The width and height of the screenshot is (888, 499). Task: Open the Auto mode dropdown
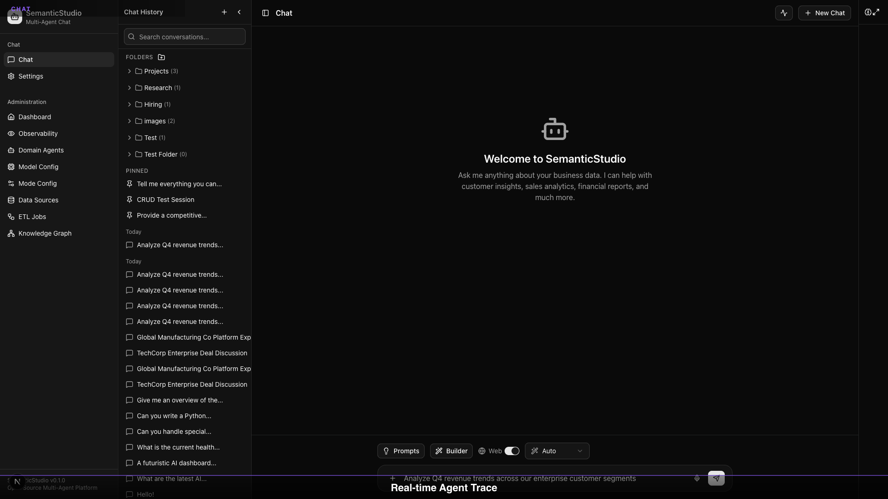(x=557, y=451)
